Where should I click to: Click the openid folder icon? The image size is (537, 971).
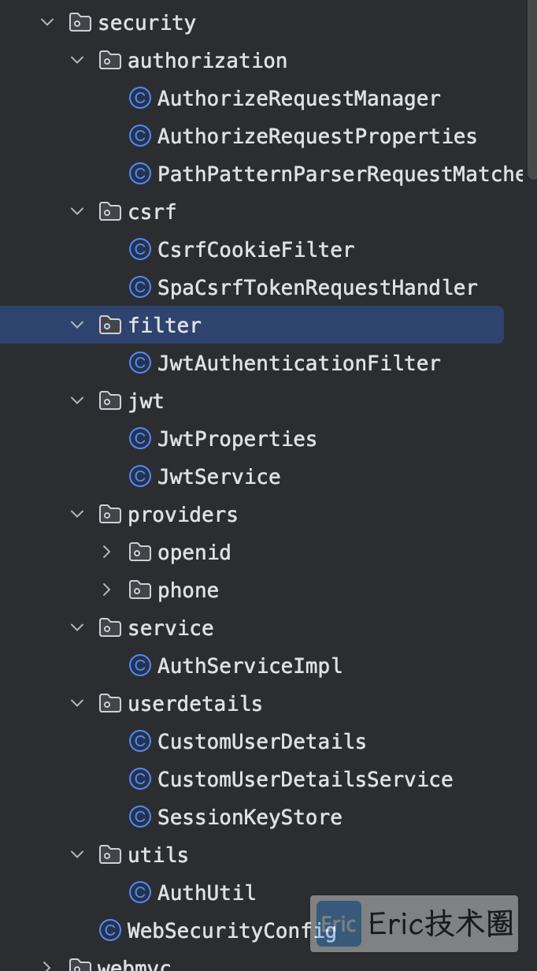pyautogui.click(x=139, y=552)
